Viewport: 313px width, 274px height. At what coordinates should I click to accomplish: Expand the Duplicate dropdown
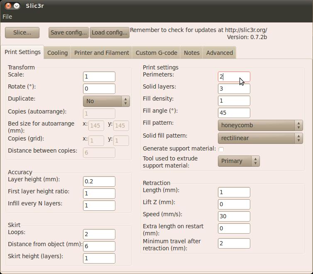[106, 101]
